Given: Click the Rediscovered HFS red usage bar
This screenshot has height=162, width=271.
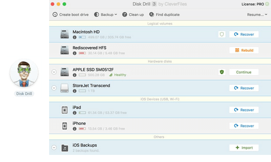Looking at the screenshot, I should click(x=82, y=53).
